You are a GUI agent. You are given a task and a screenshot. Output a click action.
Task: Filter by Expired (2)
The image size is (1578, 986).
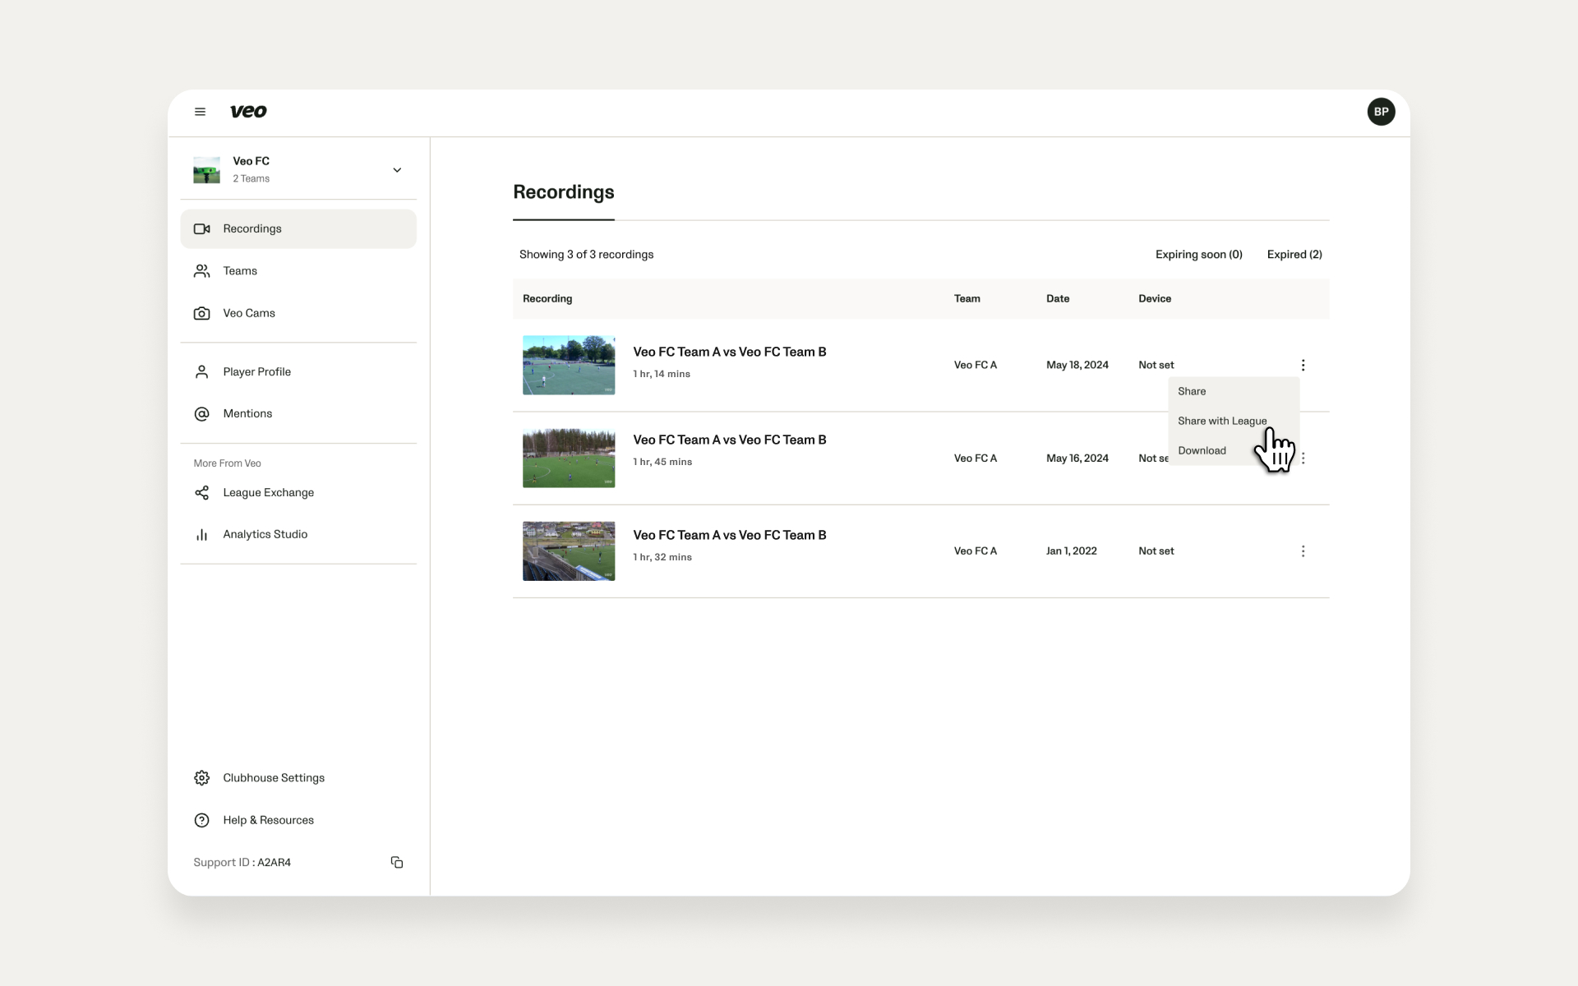pos(1294,255)
